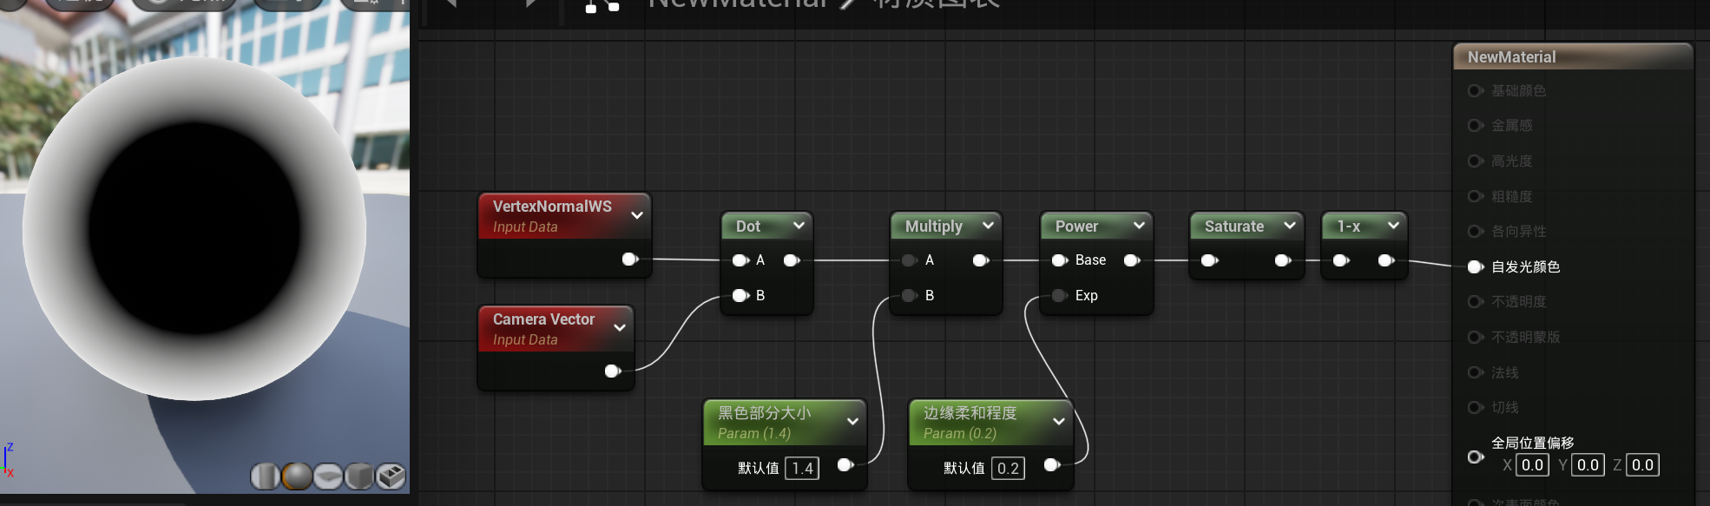
Task: Click the 默认值 field showing 0.2
Action: pyautogui.click(x=1008, y=469)
